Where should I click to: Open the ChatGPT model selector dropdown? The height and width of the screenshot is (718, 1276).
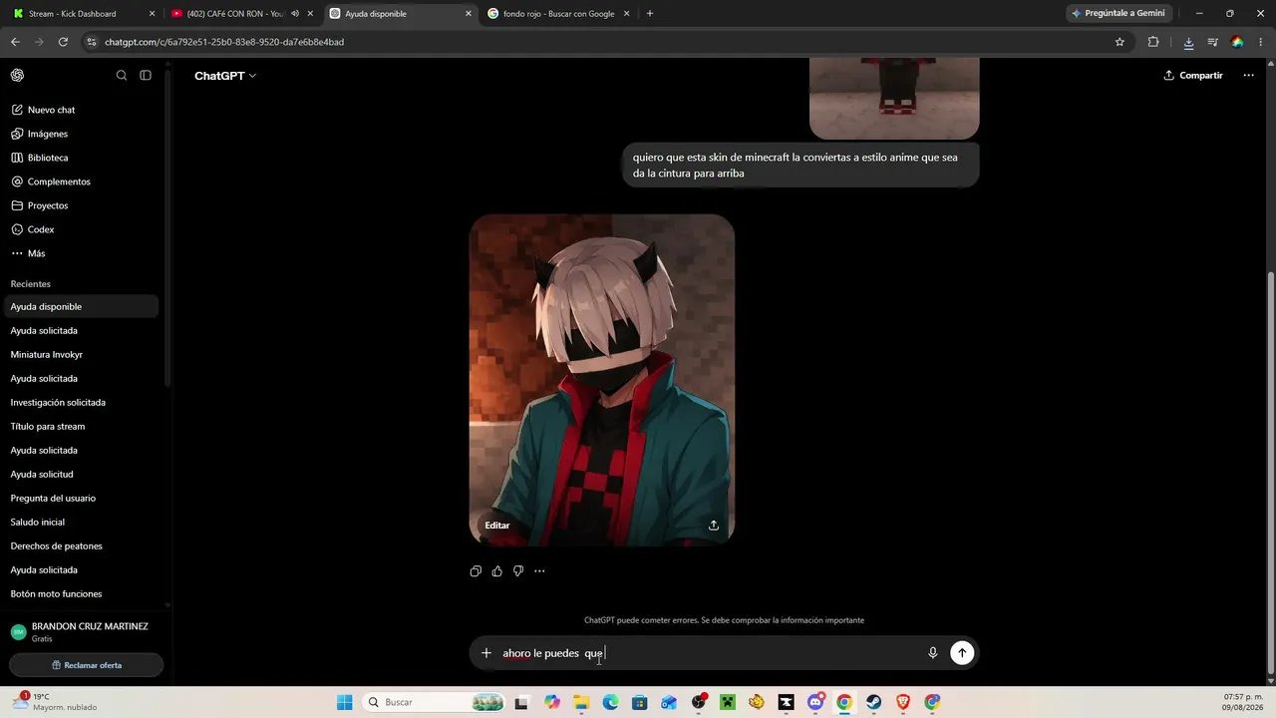point(225,76)
